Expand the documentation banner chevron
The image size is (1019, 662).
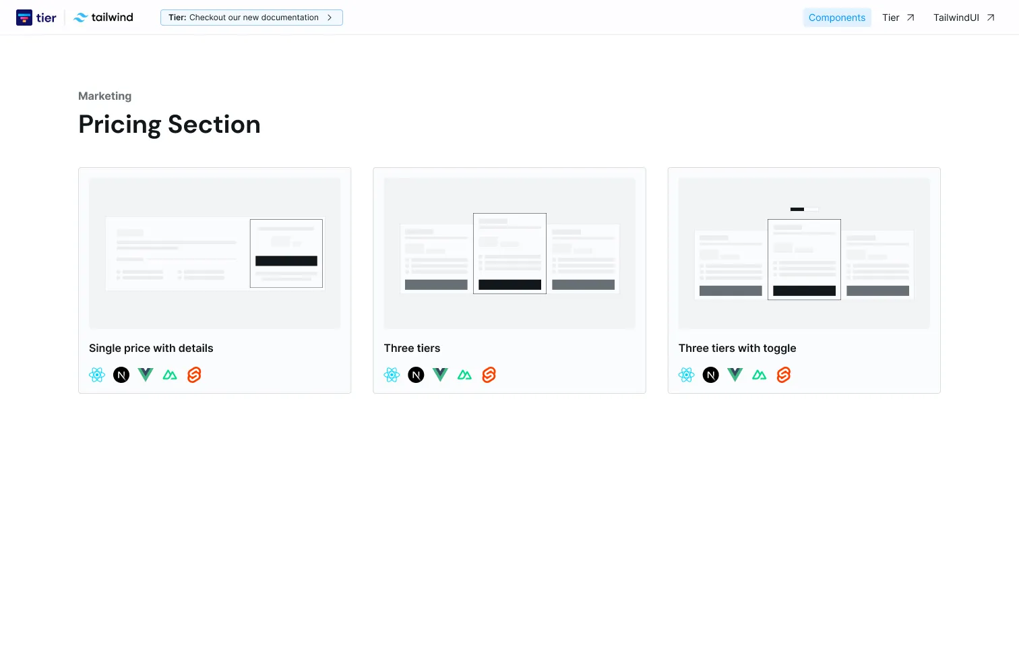331,18
